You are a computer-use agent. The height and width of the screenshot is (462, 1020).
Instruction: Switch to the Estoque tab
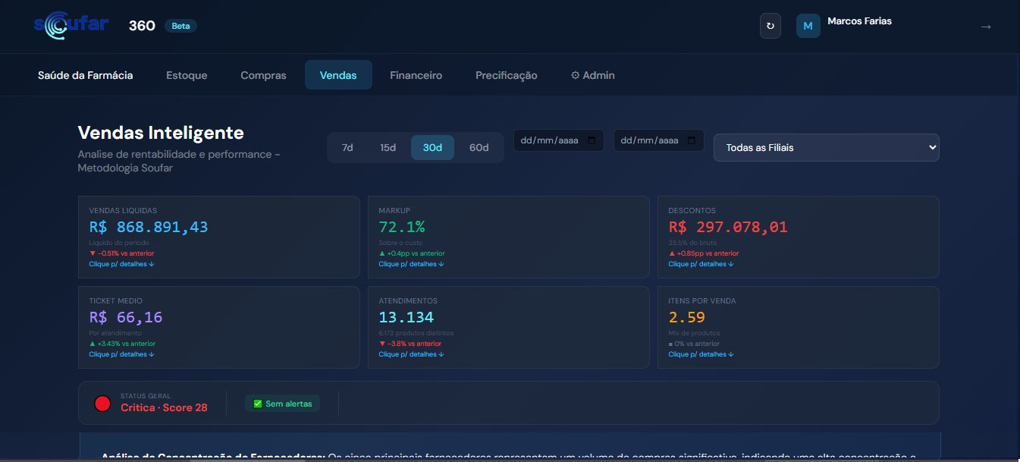[187, 75]
